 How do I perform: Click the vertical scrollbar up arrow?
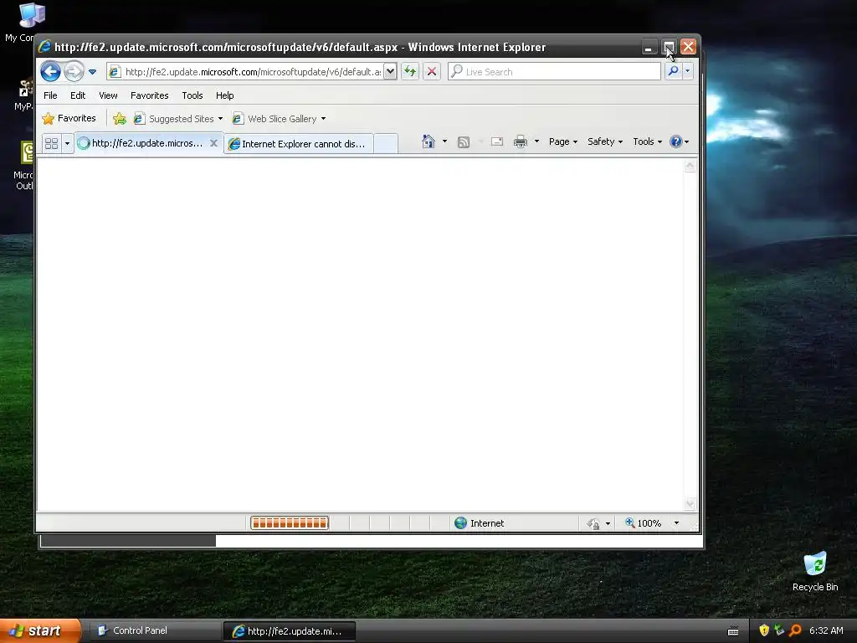[x=690, y=166]
